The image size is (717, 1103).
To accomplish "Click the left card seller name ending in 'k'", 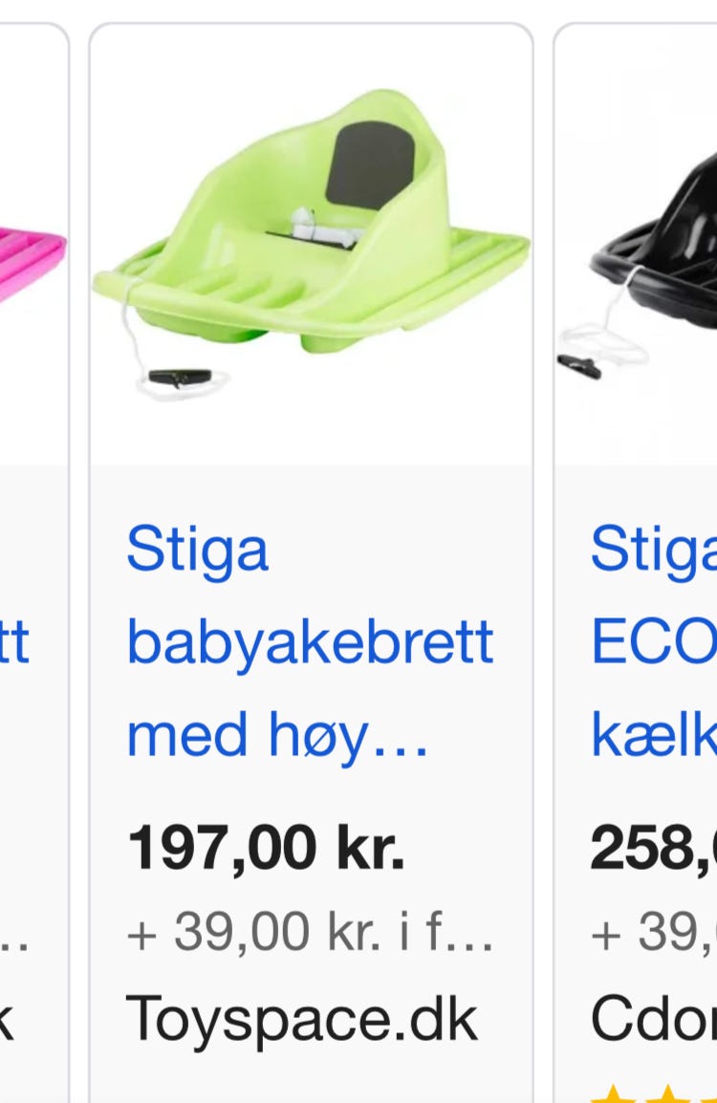I will click(x=7, y=1018).
